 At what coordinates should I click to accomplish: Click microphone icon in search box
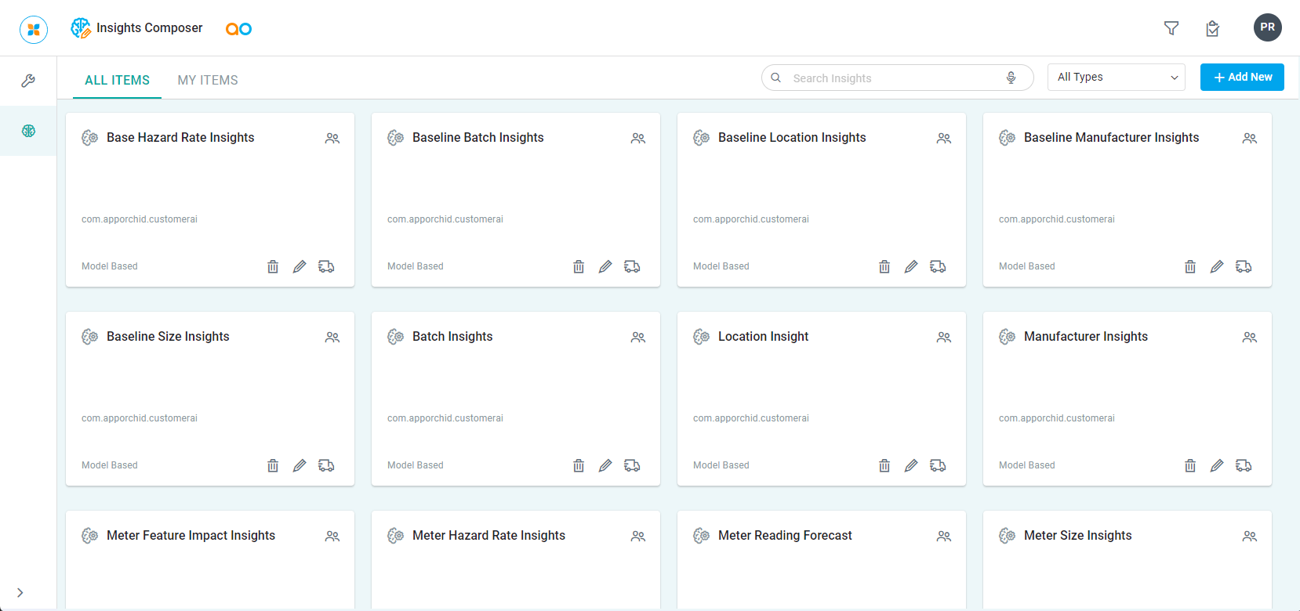tap(1011, 78)
